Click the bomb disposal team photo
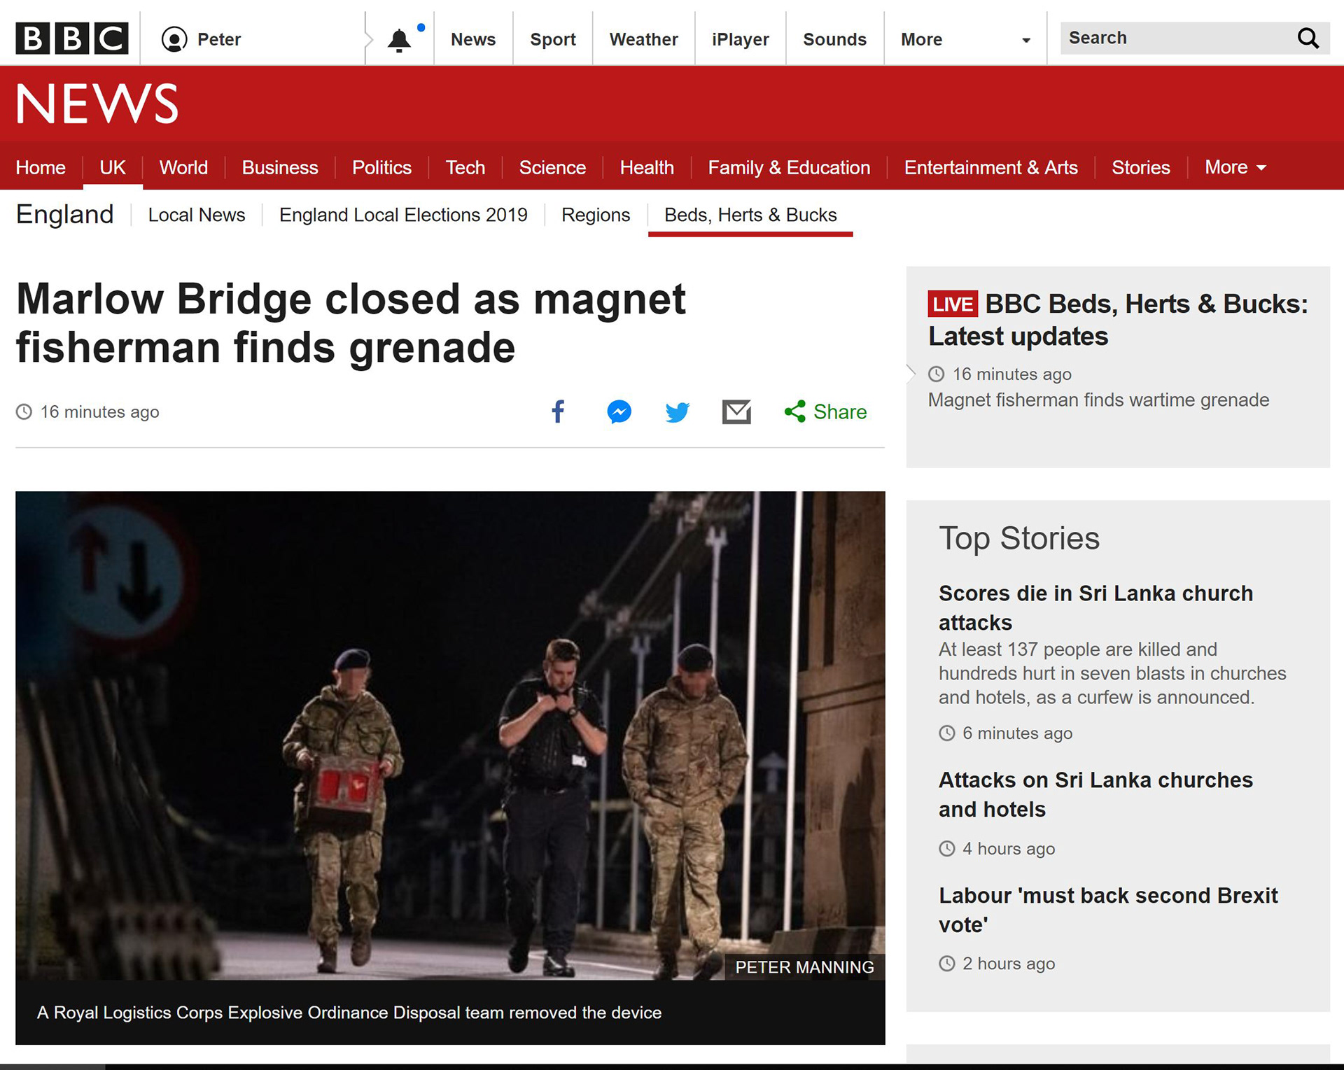 pos(450,735)
